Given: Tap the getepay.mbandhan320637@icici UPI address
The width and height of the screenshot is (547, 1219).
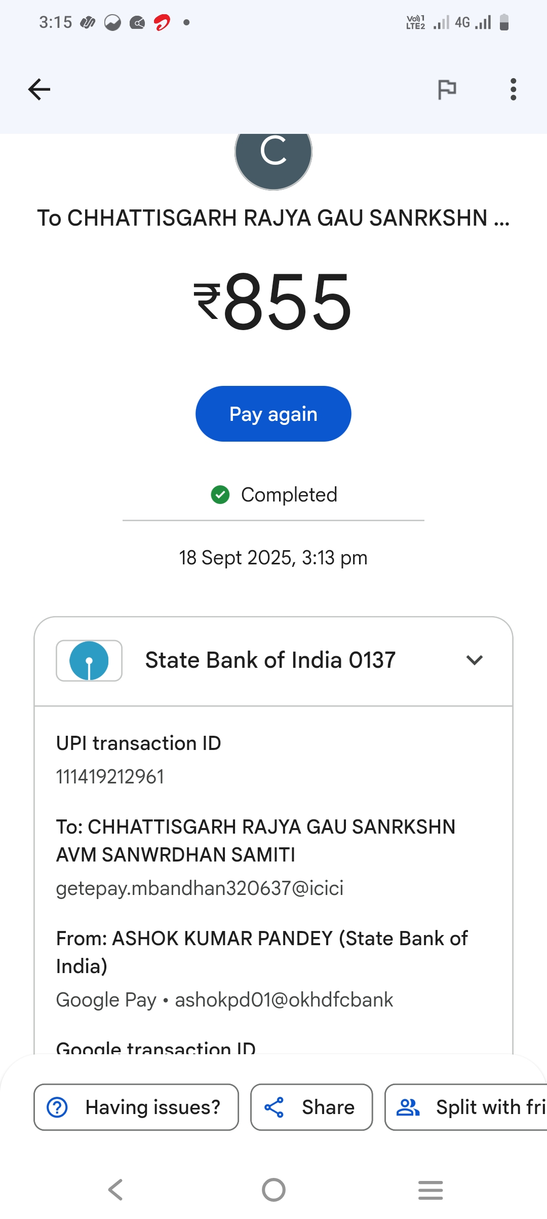Looking at the screenshot, I should coord(200,888).
